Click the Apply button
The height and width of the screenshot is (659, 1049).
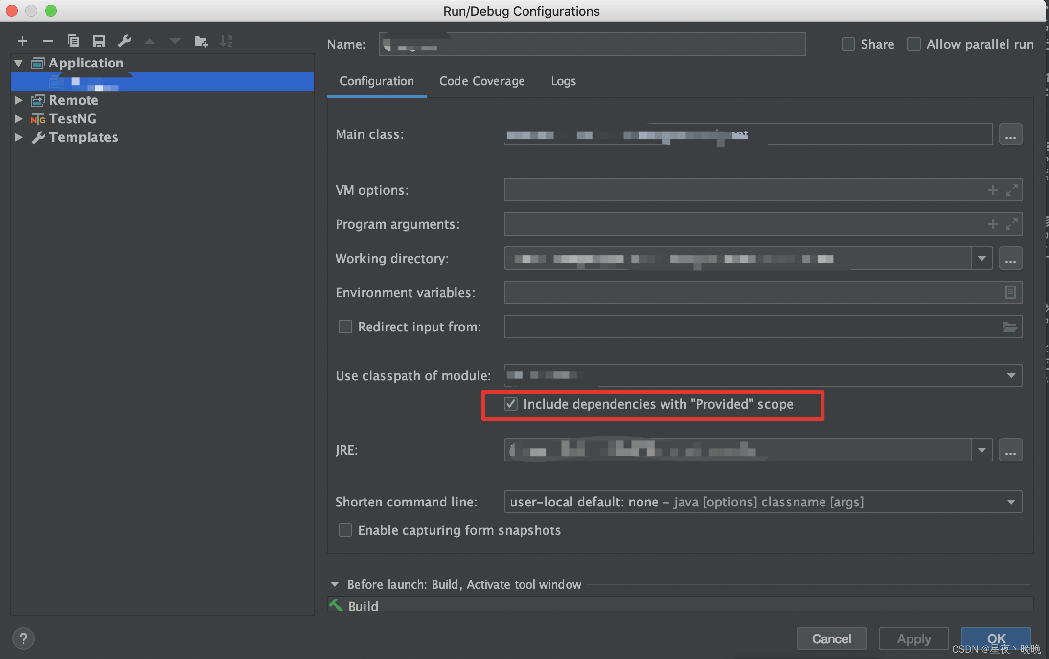point(913,639)
